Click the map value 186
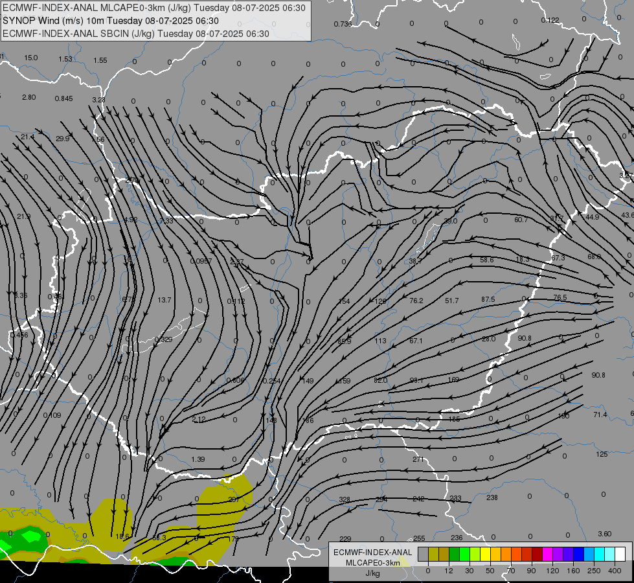The width and height of the screenshot is (634, 583). [x=308, y=420]
